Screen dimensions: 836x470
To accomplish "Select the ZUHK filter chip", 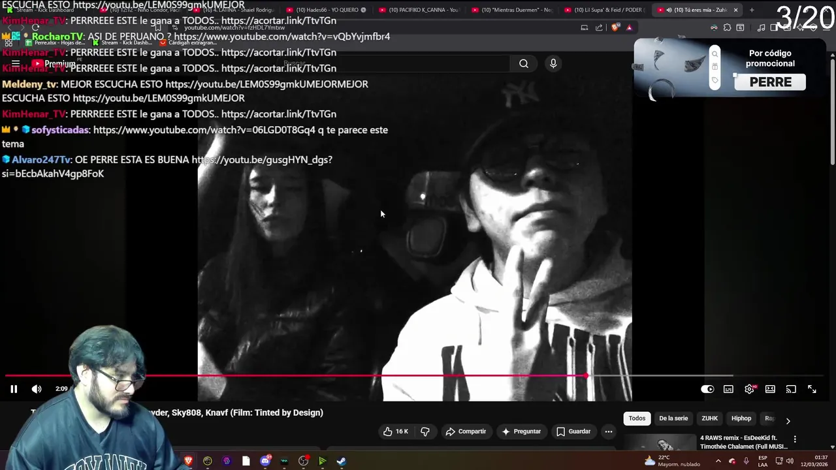I will point(709,418).
